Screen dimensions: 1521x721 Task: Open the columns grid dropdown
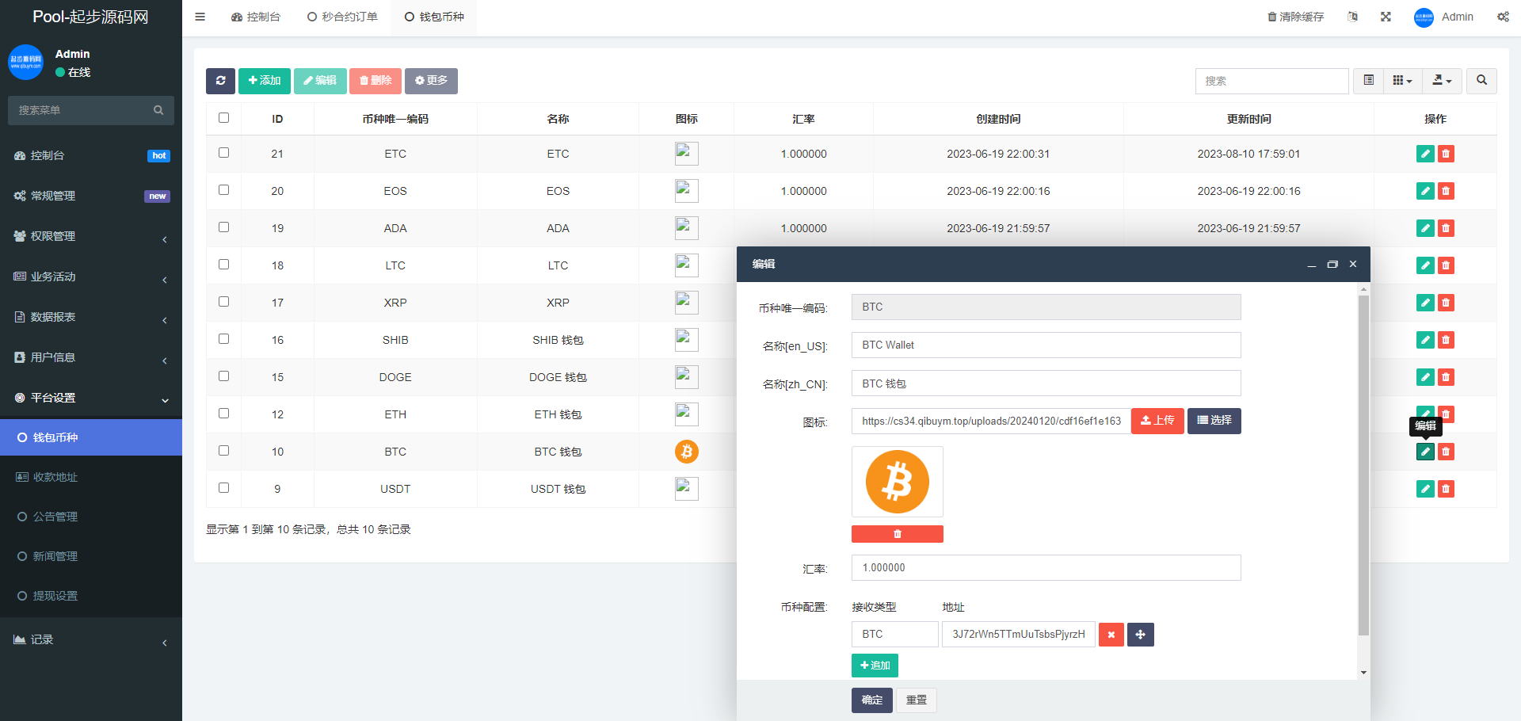click(x=1402, y=81)
